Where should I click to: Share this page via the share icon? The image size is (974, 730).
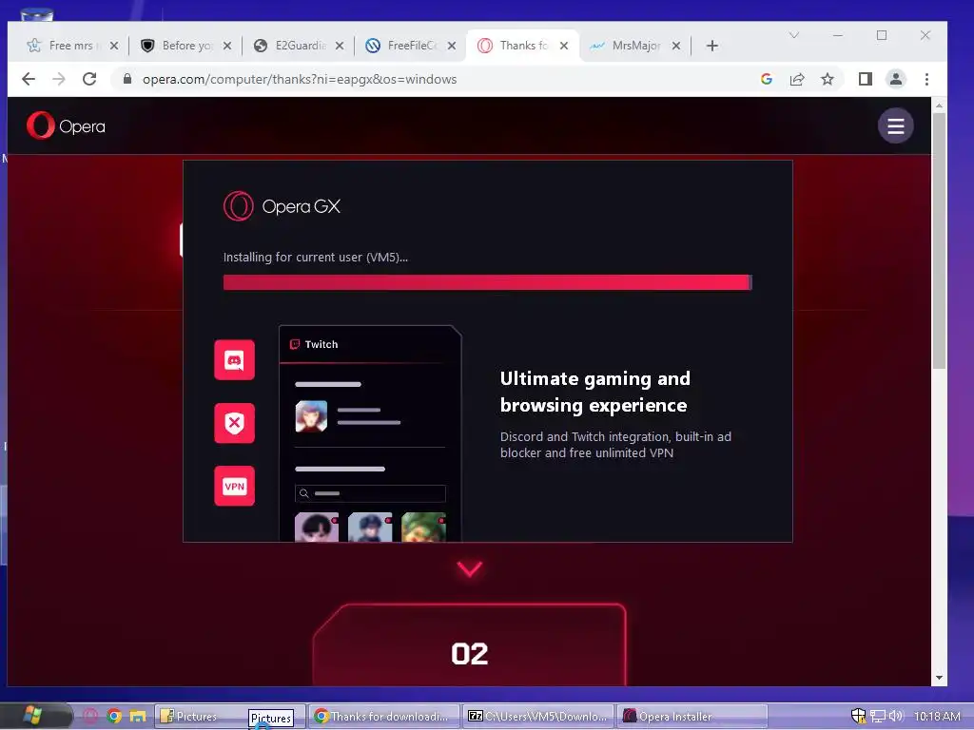pyautogui.click(x=797, y=79)
